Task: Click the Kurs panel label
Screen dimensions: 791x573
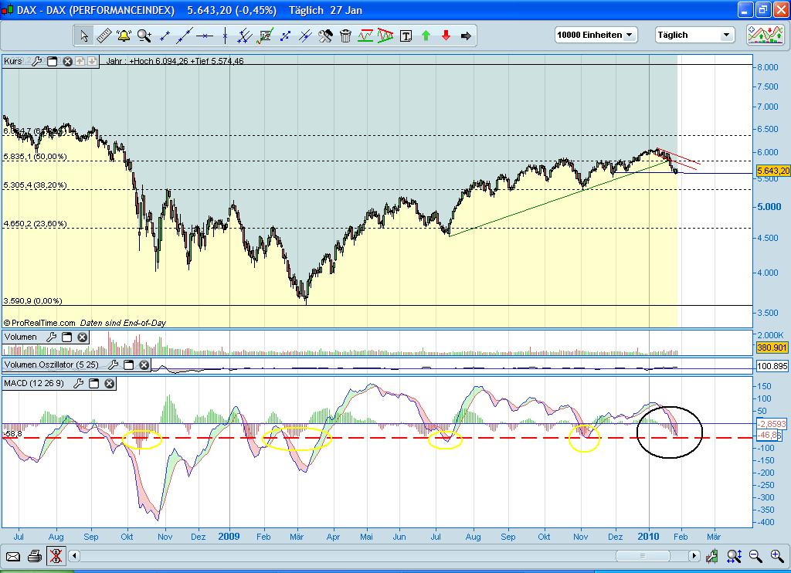Action: 14,61
